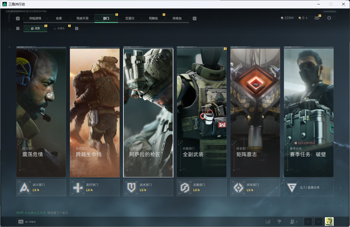Click the 战术部门 LV.4 button
Screen dimensions: 350x227
(x=148, y=187)
